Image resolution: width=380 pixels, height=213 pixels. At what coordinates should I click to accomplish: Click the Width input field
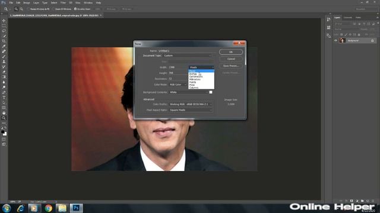click(178, 67)
